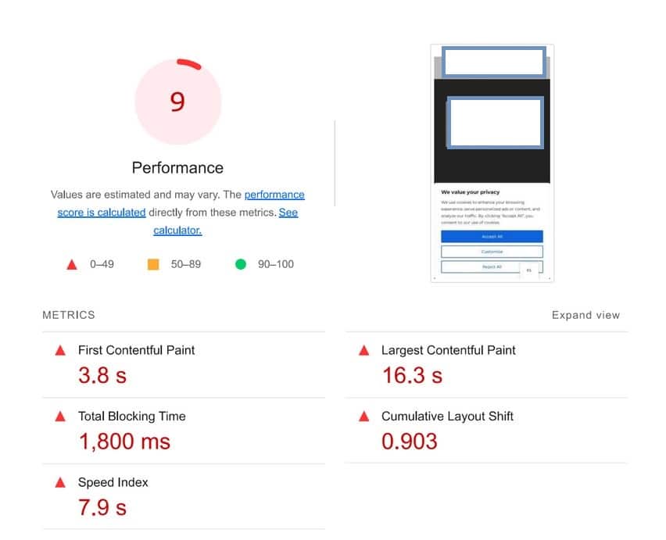The height and width of the screenshot is (540, 666).
Task: Select the red triangle legend icon for 0–49
Action: click(x=73, y=264)
